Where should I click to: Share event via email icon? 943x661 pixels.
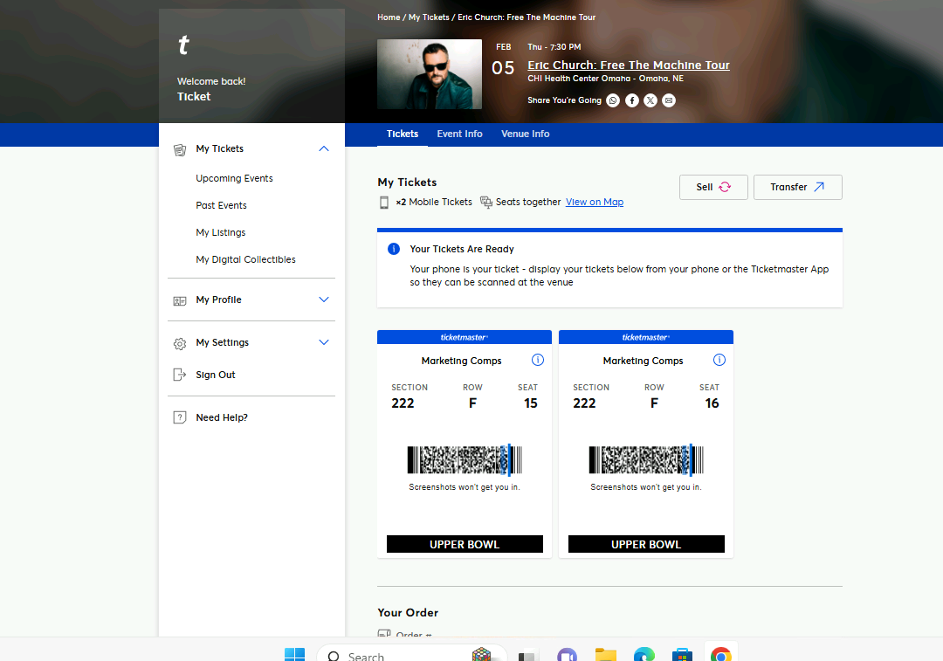(x=669, y=100)
